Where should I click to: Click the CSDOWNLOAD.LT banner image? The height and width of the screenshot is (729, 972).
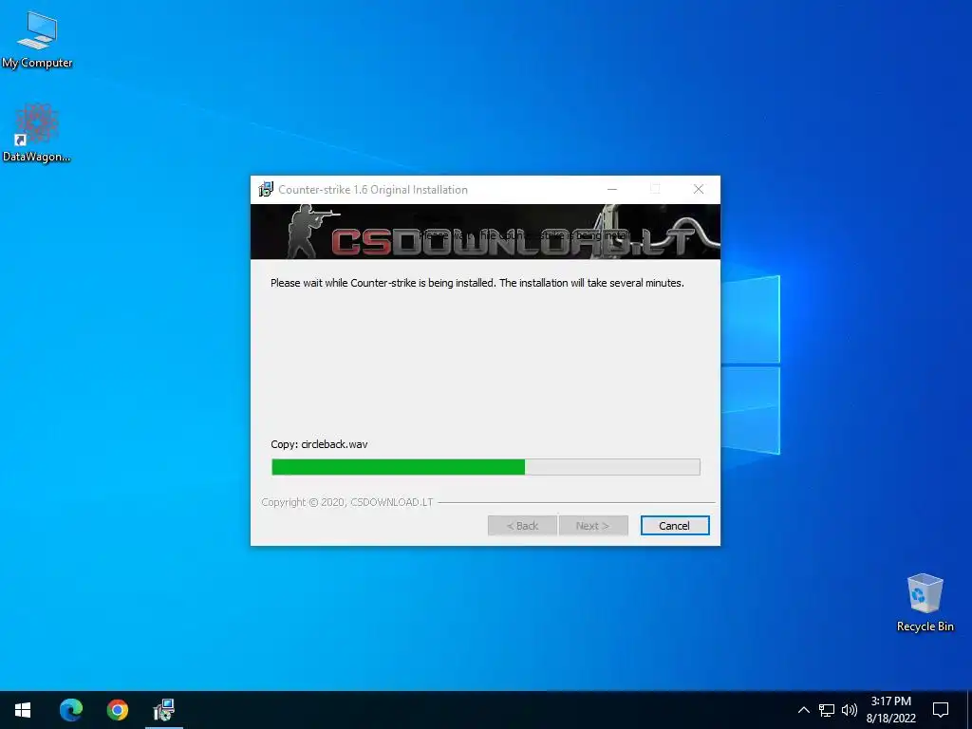485,232
